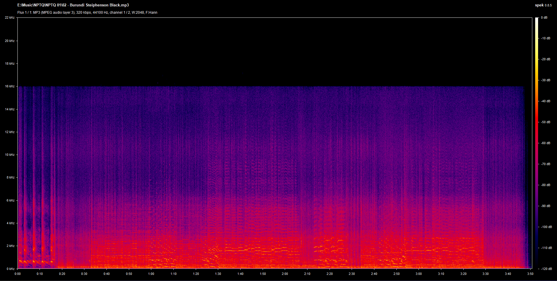Select the 3:00 time axis marker
Viewport: 557px width, 281px height.
419,274
